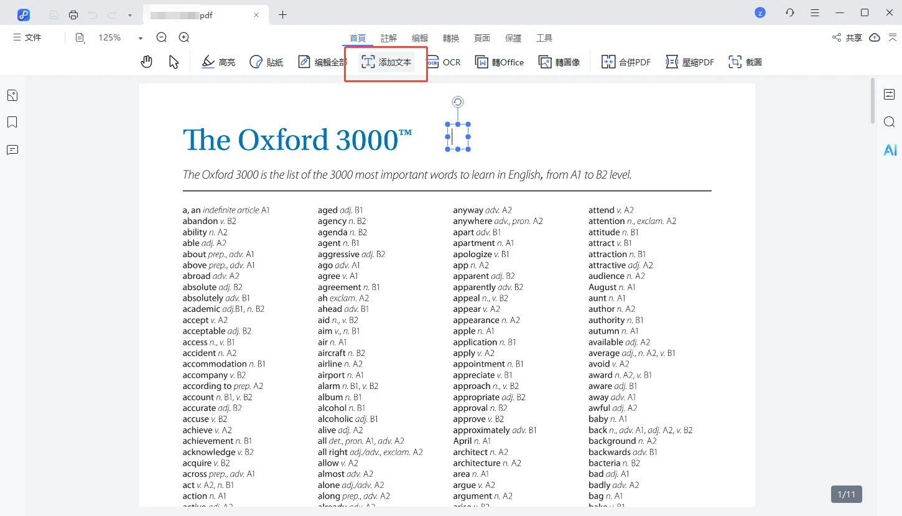Switch to the 註解 tab
902x516 pixels.
(389, 38)
